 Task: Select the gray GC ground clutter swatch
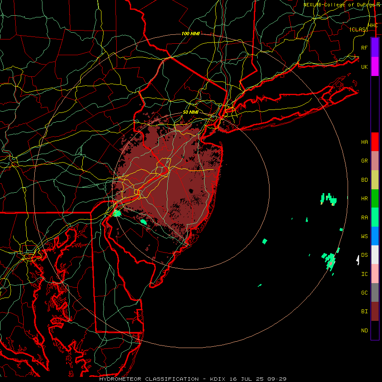(x=375, y=292)
